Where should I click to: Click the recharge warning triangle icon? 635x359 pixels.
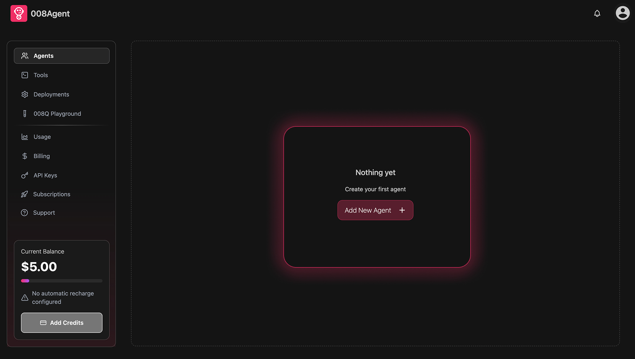pyautogui.click(x=25, y=298)
